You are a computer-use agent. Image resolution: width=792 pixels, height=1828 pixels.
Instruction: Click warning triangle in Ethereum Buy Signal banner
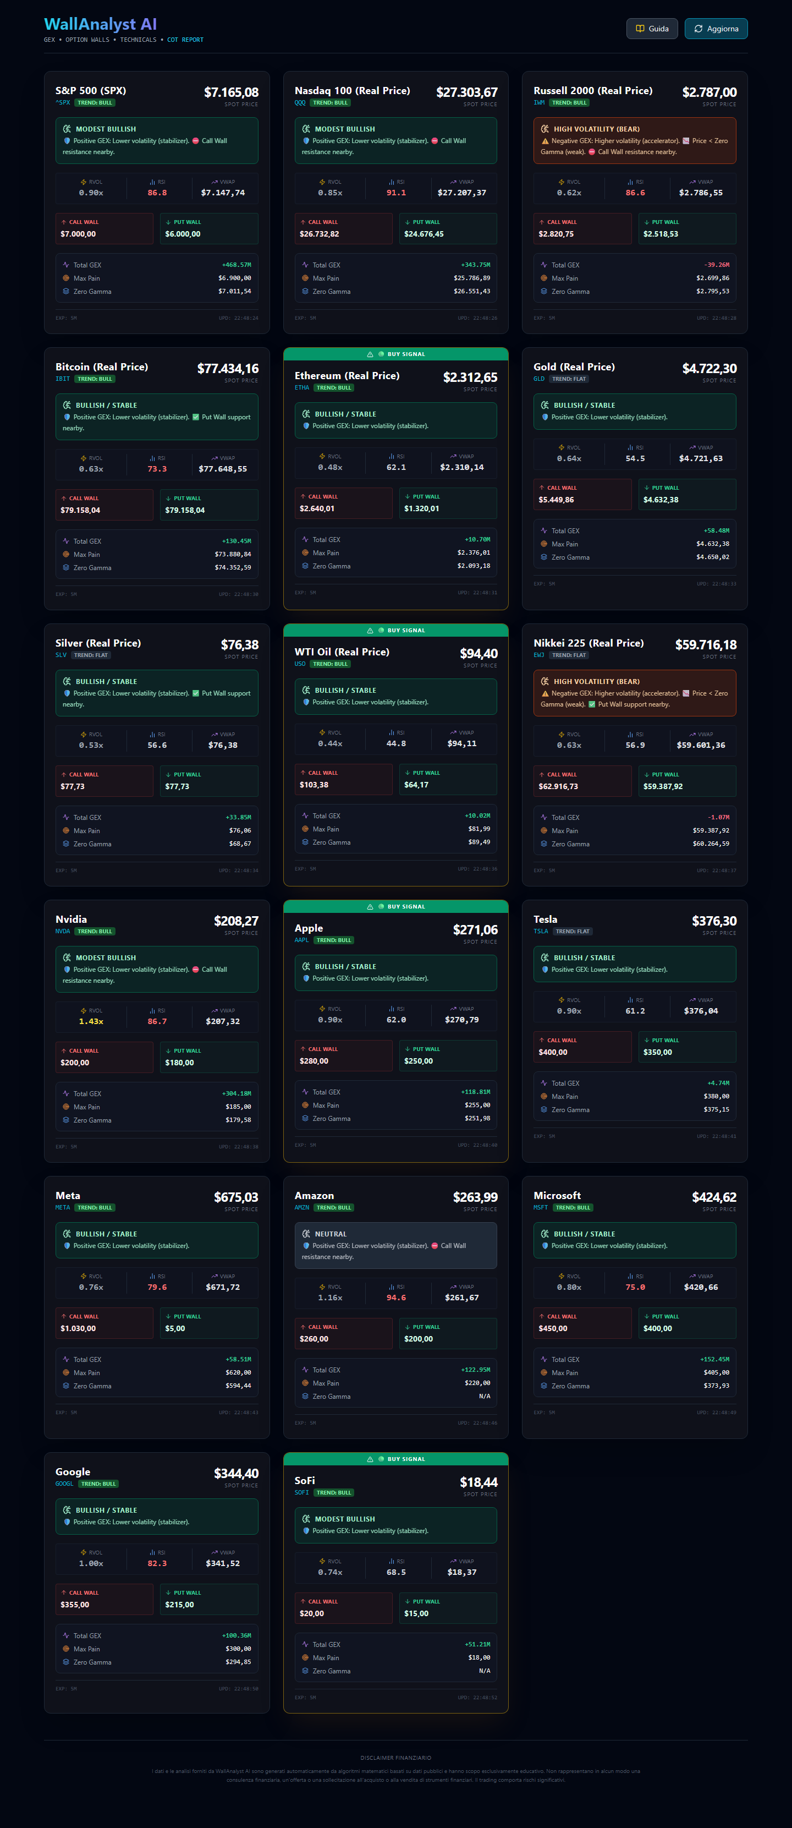370,354
